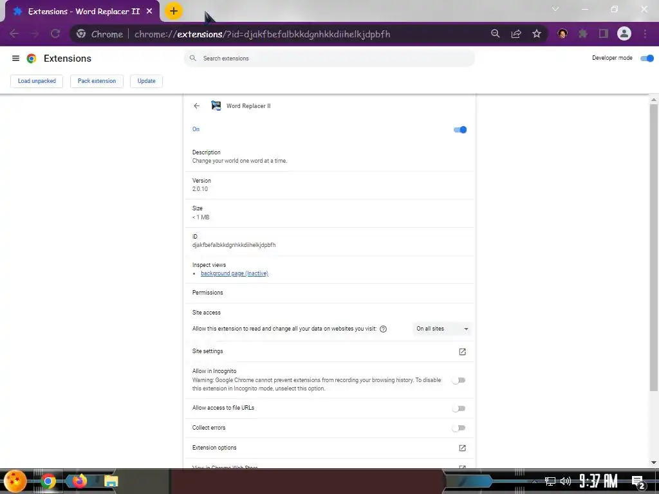The height and width of the screenshot is (494, 659).
Task: Toggle the browser side panel icon
Action: pos(604,33)
